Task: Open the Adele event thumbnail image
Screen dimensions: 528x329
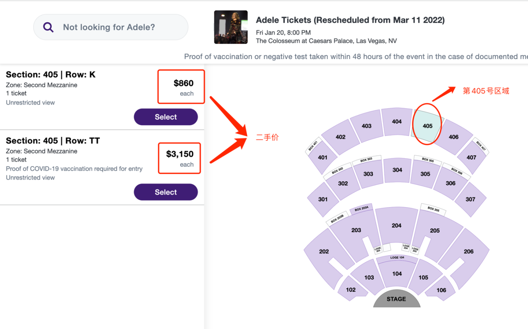Action: click(231, 27)
